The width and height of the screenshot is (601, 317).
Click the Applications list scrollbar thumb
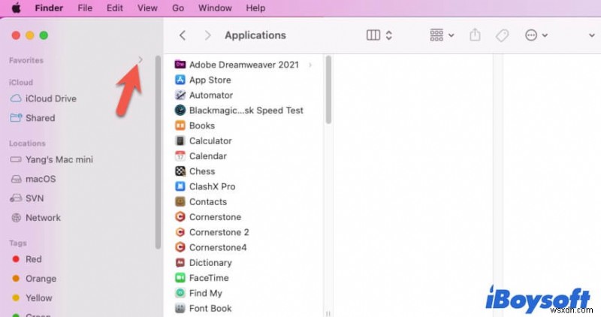coord(328,89)
